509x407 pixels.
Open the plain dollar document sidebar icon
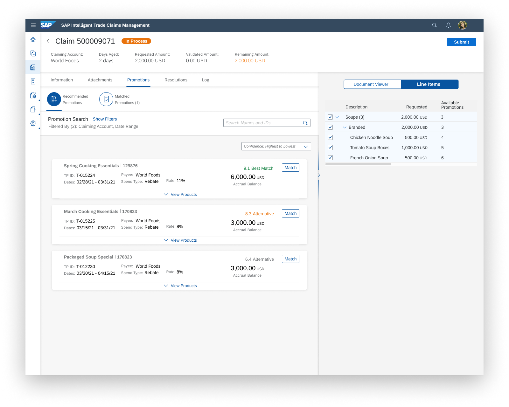[x=33, y=109]
